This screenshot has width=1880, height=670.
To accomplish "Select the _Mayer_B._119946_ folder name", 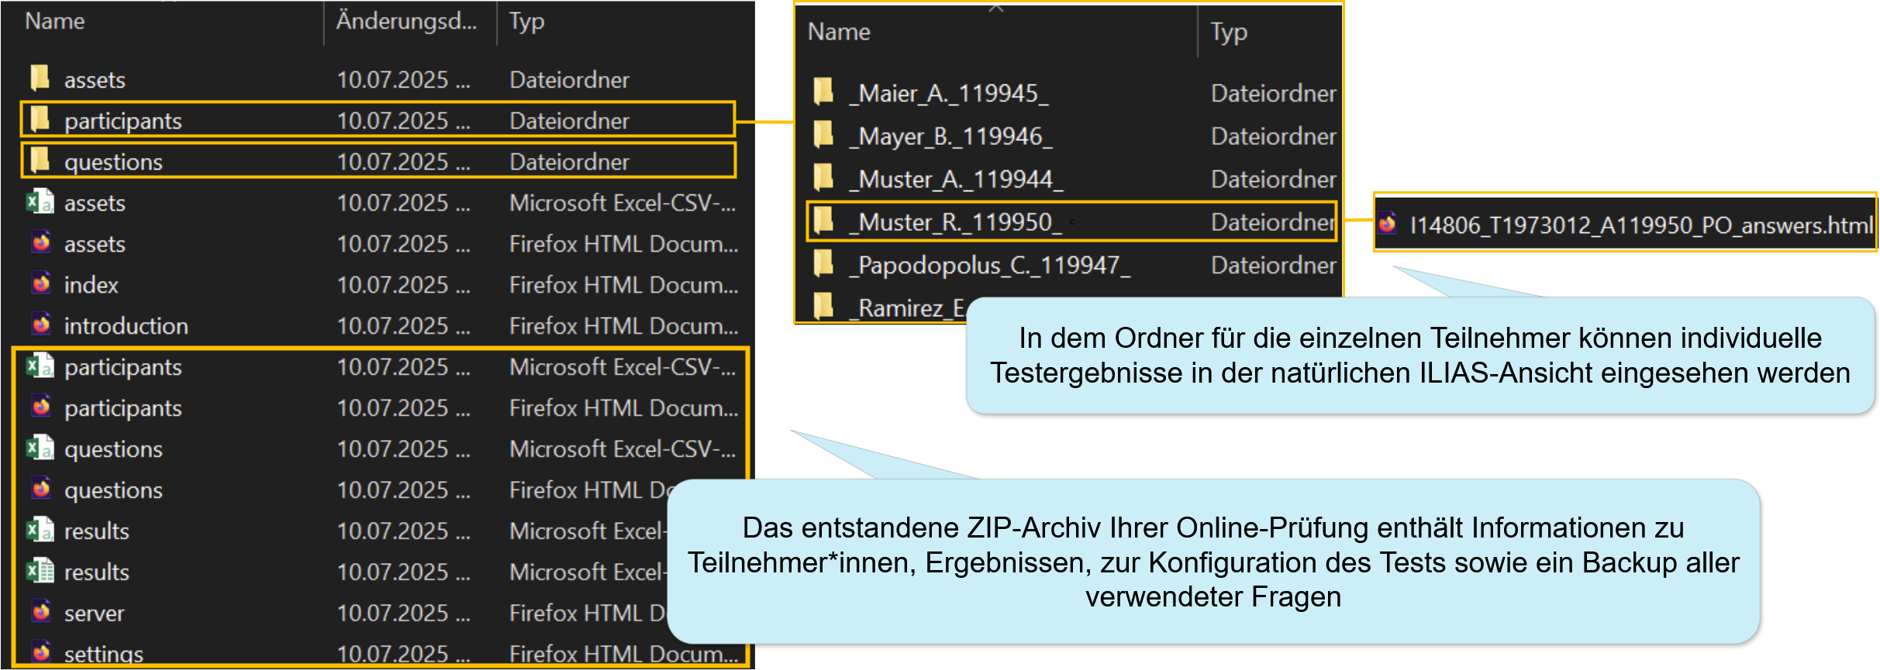I will tap(950, 136).
